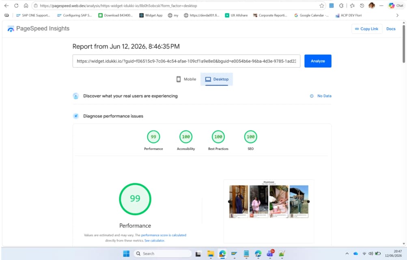Image resolution: width=407 pixels, height=260 pixels.
Task: Bookmark this page with the star icon
Action: [322, 5]
